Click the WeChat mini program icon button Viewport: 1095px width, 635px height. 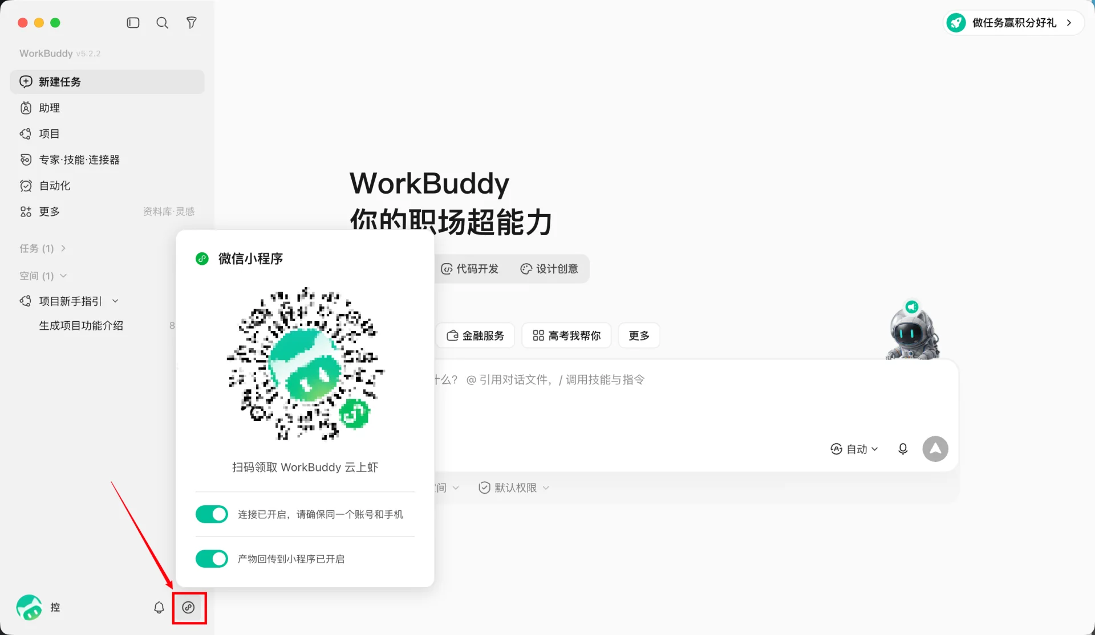(189, 607)
